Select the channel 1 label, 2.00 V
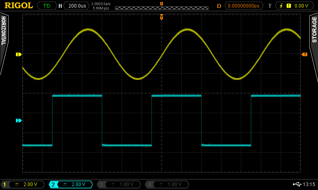The image size is (318, 190). tap(23, 184)
